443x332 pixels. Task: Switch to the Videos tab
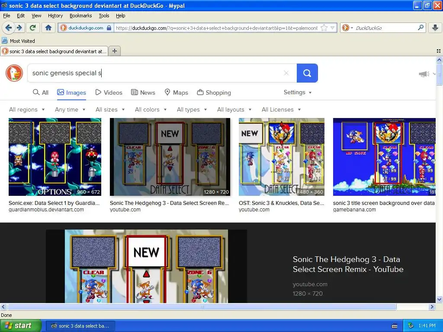(109, 93)
